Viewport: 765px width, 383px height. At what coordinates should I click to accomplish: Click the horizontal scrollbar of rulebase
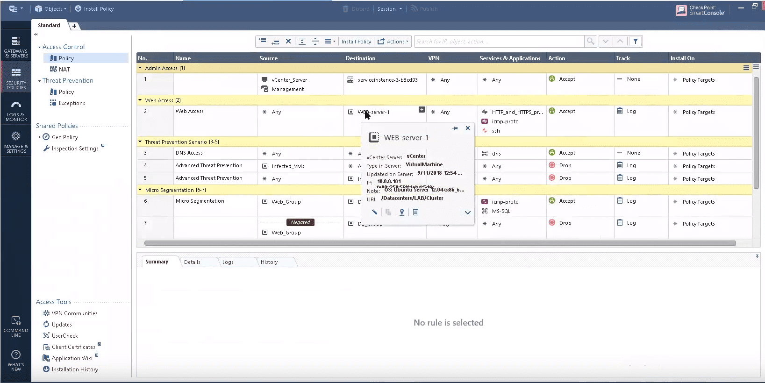[x=440, y=243]
